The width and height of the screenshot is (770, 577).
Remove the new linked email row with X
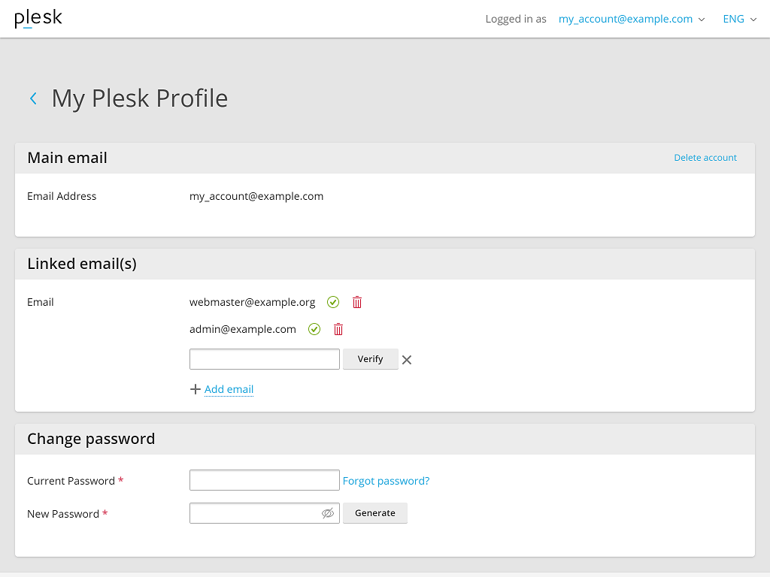(x=407, y=360)
